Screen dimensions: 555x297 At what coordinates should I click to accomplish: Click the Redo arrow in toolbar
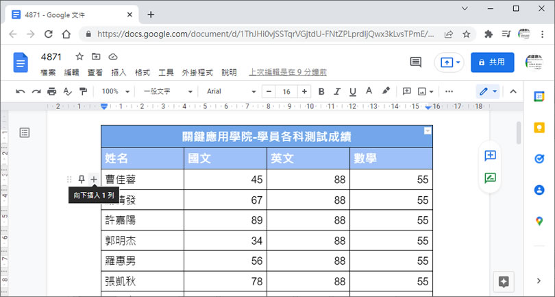pyautogui.click(x=36, y=91)
